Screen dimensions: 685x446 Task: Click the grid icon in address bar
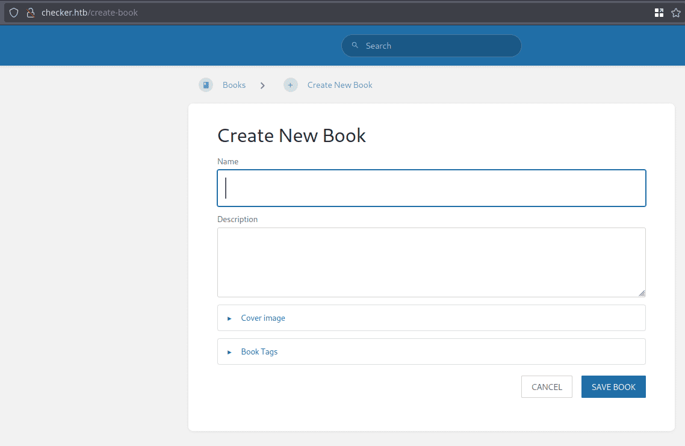coord(659,13)
